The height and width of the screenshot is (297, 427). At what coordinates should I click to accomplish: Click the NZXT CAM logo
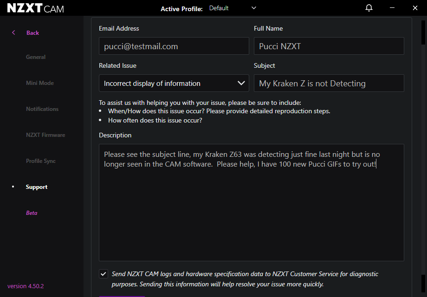35,8
